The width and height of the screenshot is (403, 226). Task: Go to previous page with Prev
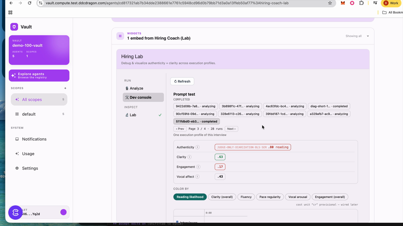tap(180, 129)
